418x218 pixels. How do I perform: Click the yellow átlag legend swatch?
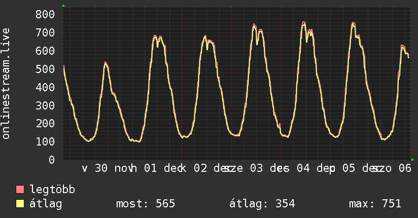tap(20, 204)
